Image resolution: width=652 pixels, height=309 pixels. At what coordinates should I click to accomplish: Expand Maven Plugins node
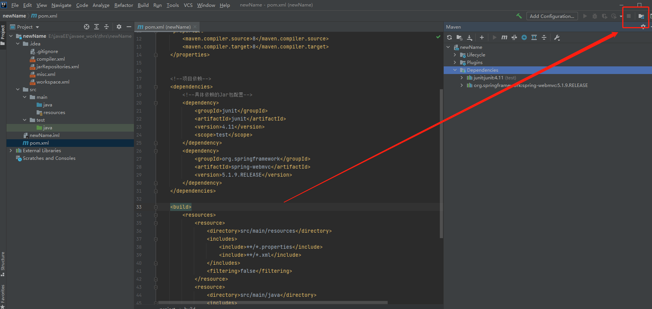point(455,63)
